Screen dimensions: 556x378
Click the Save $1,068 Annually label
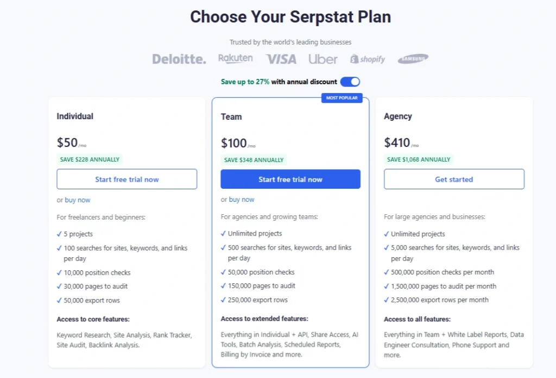(419, 159)
